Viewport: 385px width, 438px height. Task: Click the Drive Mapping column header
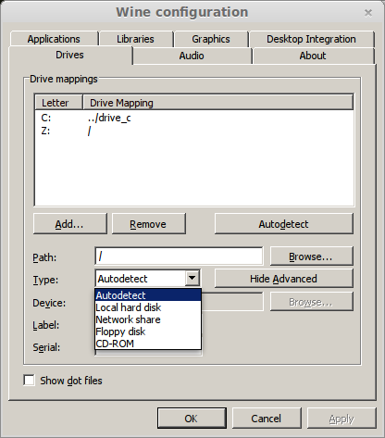pyautogui.click(x=218, y=103)
